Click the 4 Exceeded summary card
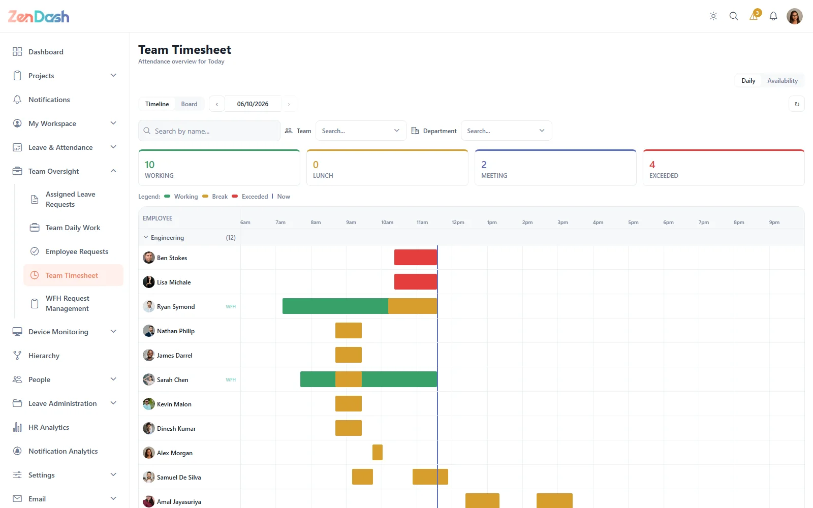This screenshot has height=508, width=813. 724,168
